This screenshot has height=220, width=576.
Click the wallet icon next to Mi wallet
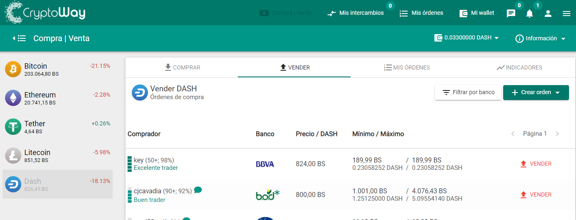[464, 13]
